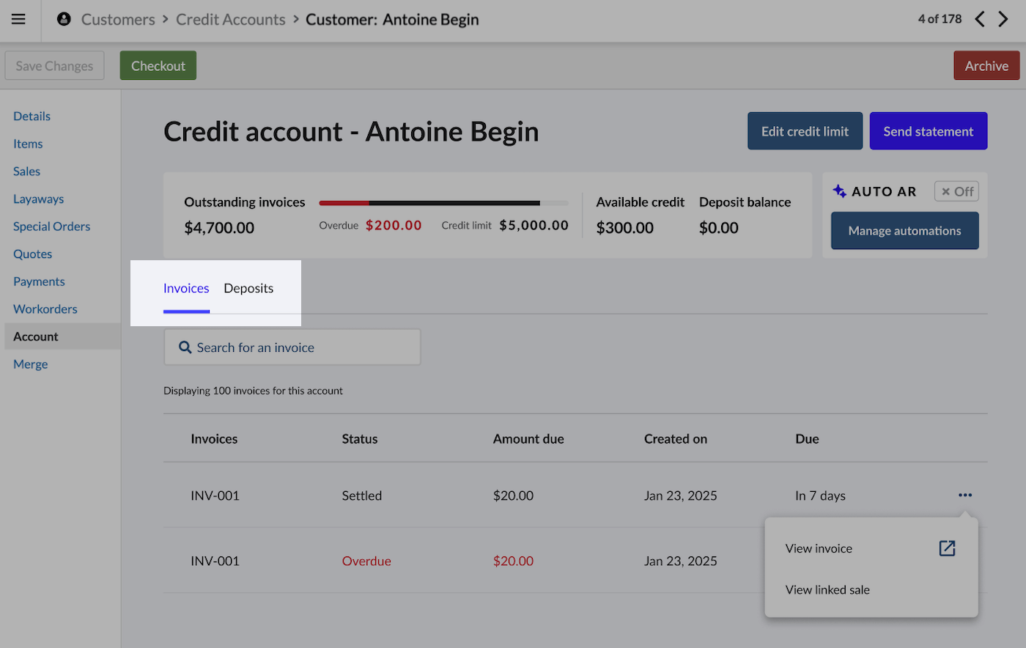
Task: Click the external link icon beside View invoice
Action: 947,548
